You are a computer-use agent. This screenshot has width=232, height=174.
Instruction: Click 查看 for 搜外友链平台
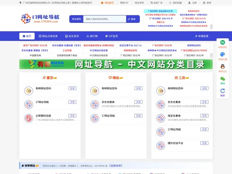tap(205, 143)
